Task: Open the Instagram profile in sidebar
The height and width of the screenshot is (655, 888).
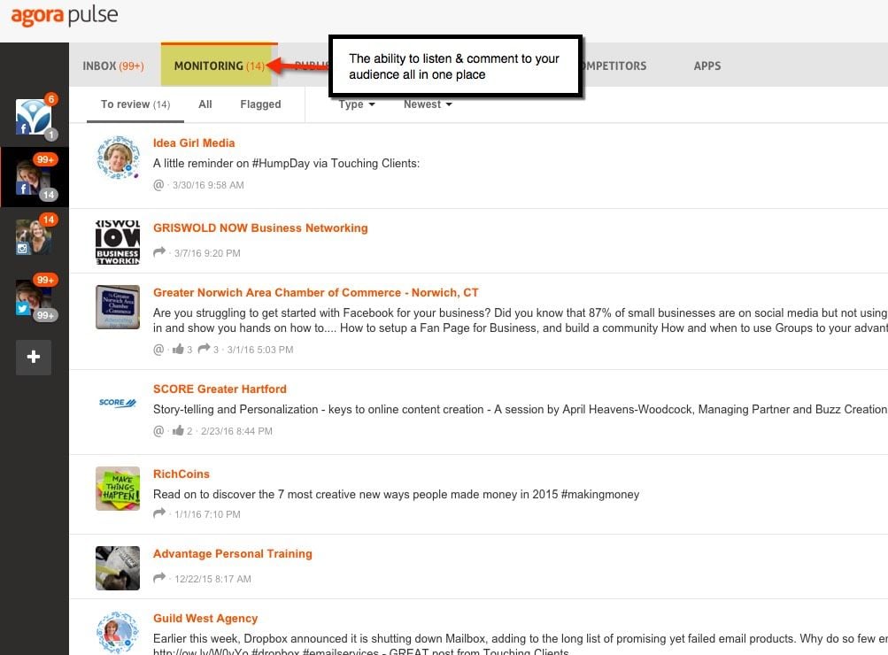Action: [34, 236]
